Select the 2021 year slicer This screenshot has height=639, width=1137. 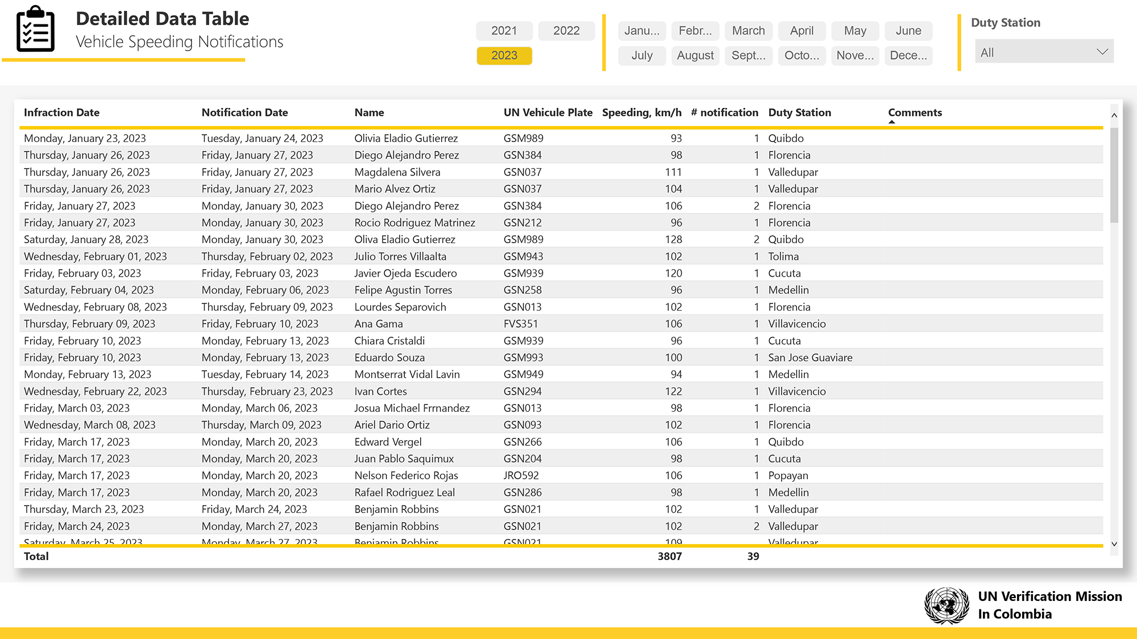tap(504, 31)
